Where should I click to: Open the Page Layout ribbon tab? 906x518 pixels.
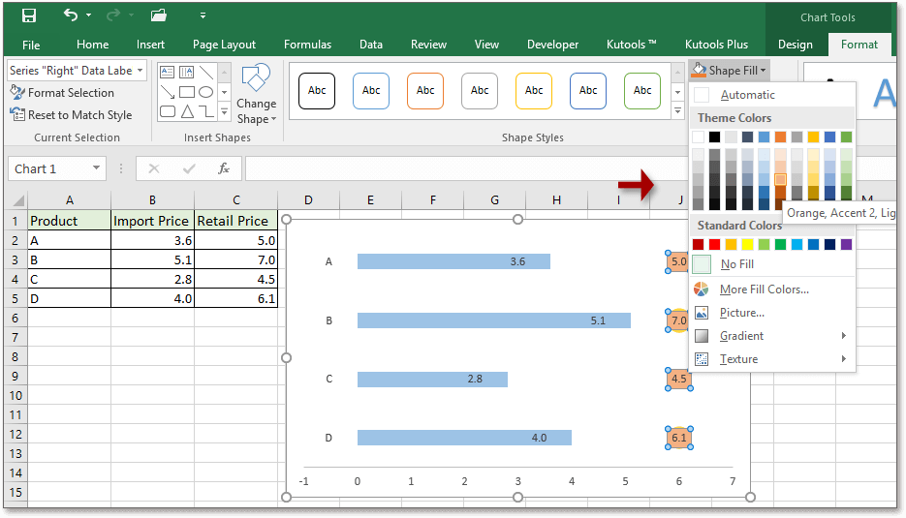click(224, 45)
